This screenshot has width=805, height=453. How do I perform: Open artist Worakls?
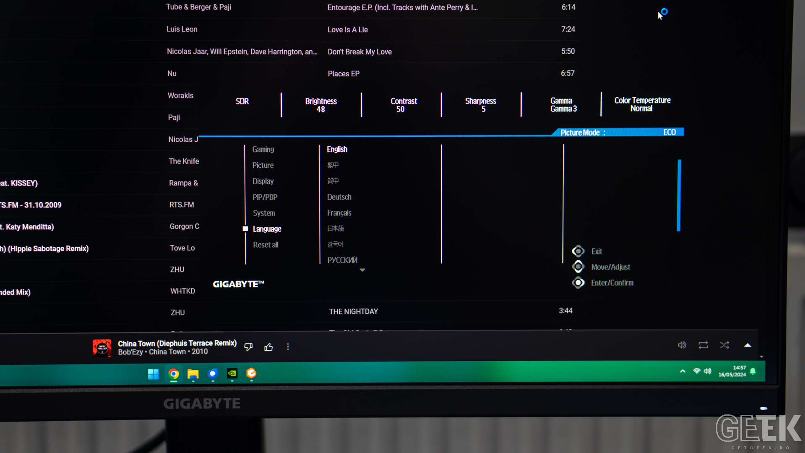pyautogui.click(x=180, y=96)
